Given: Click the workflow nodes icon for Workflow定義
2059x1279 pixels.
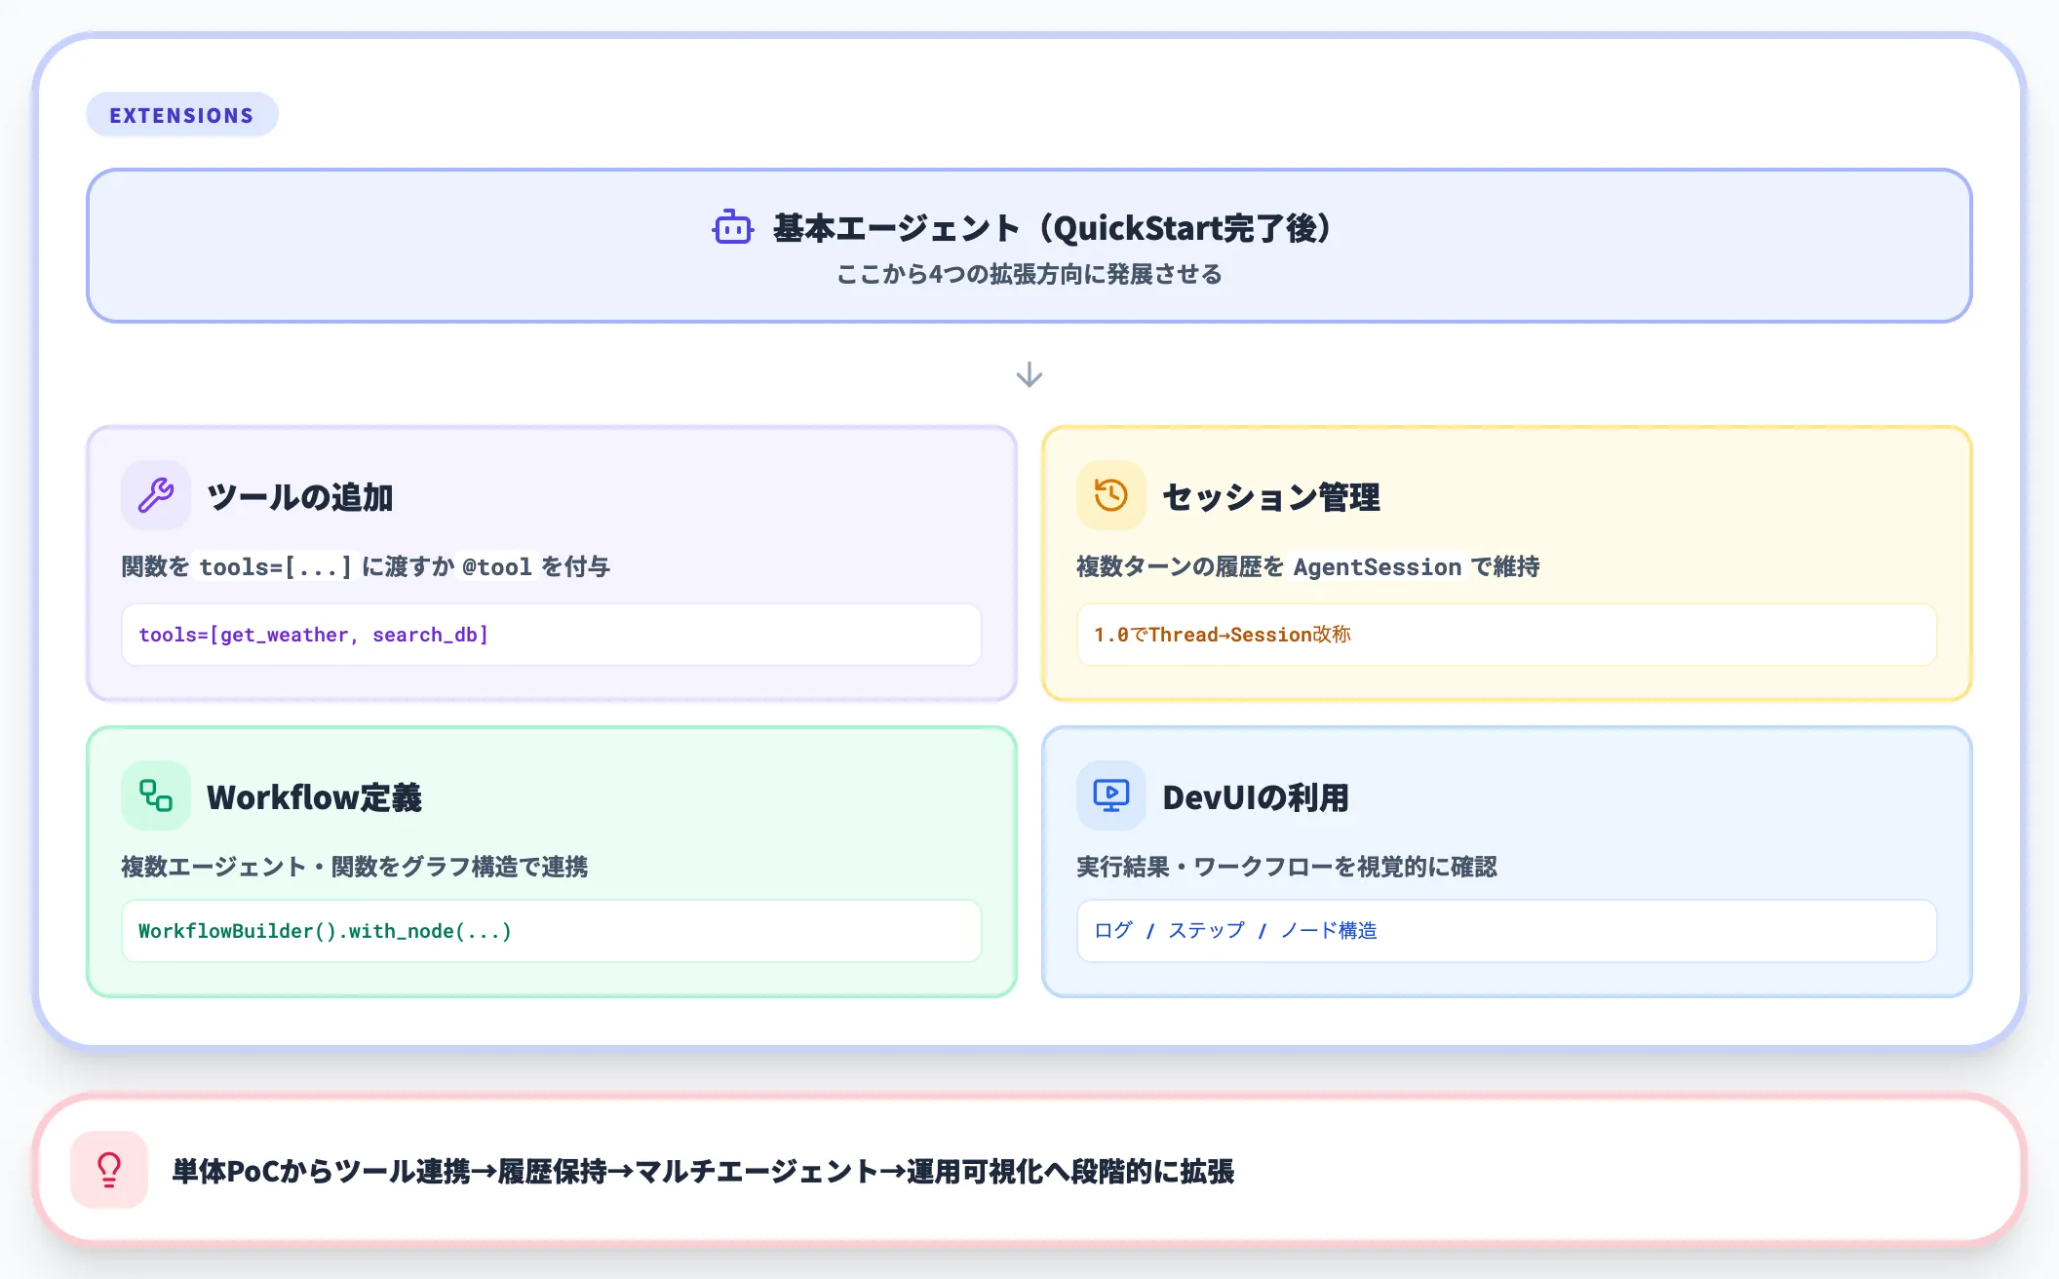Looking at the screenshot, I should click(156, 795).
